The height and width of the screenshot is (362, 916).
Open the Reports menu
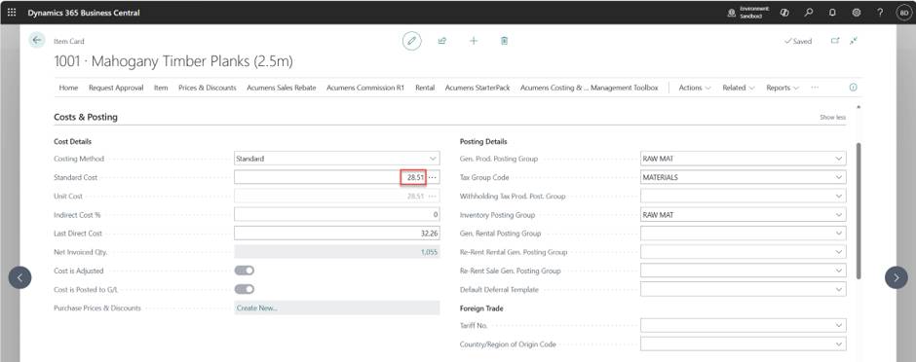(782, 88)
